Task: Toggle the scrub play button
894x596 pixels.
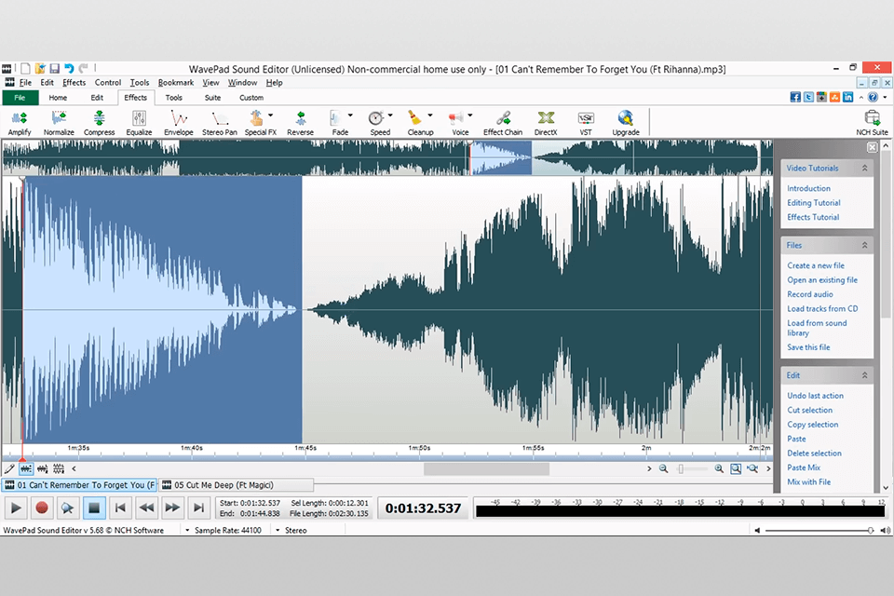Action: coord(68,508)
